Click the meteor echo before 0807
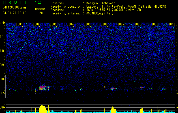This screenshot has width=178, height=113. pyautogui.click(x=113, y=89)
